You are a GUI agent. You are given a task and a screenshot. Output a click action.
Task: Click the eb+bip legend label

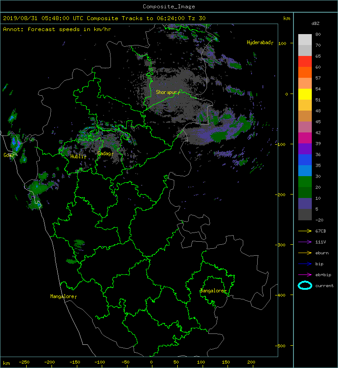[323, 275]
